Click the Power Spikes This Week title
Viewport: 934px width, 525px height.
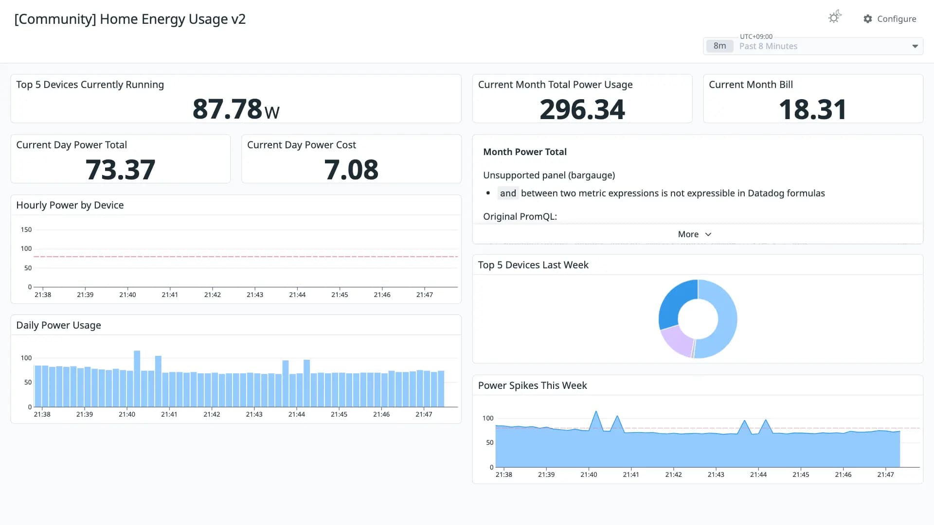point(532,385)
